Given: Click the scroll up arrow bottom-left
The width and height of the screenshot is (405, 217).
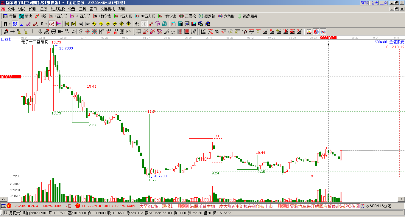Looking at the screenshot, I should click(x=4, y=199).
